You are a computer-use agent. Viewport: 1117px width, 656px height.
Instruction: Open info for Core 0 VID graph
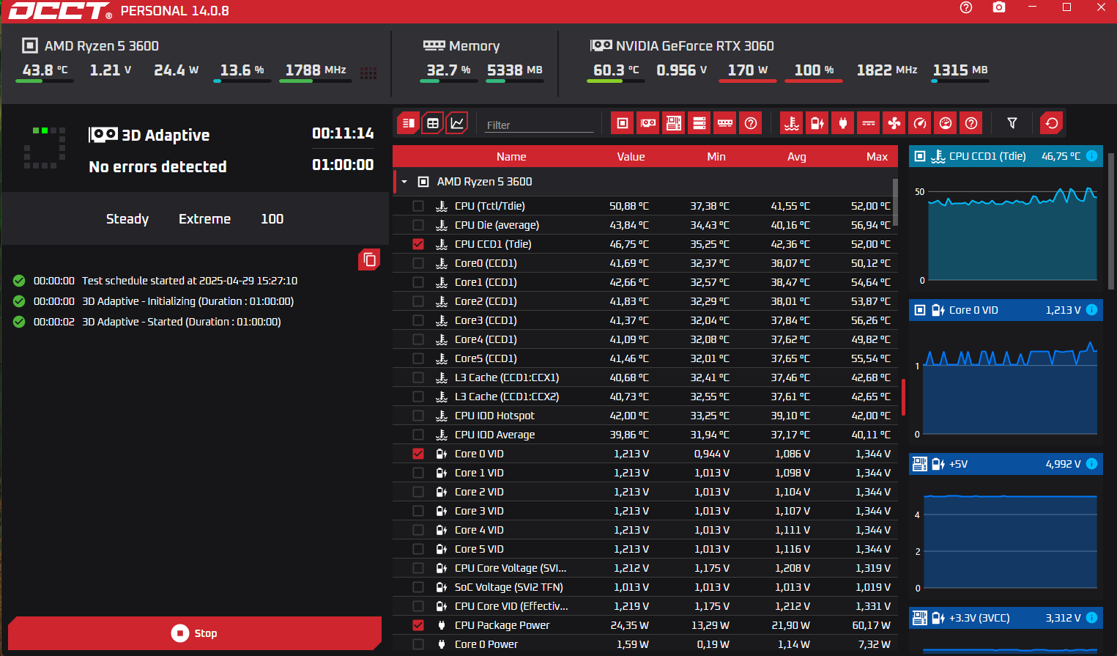coord(1091,310)
